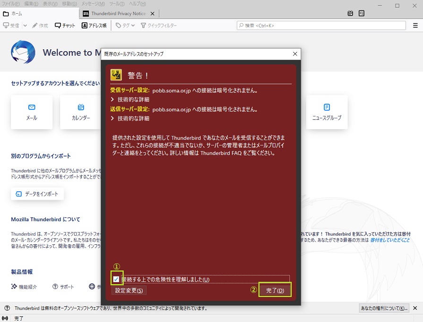423x322 pixels.
Task: Open the Address Book (アドレス帳)
Action: point(94,26)
